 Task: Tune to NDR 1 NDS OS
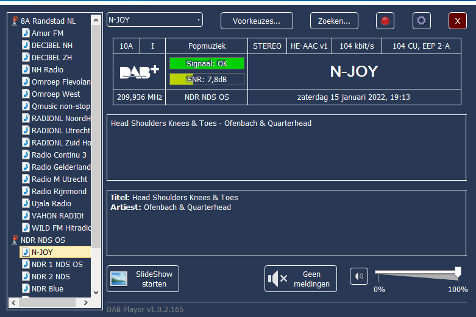tap(57, 265)
